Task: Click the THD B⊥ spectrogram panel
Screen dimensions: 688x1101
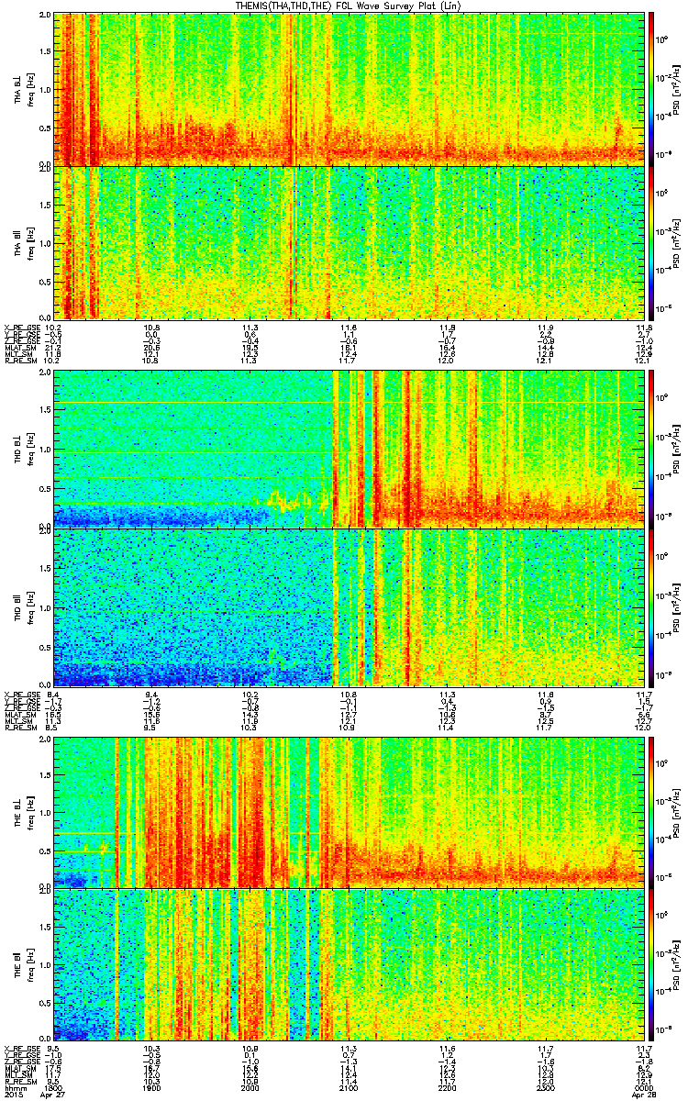Action: (x=351, y=449)
